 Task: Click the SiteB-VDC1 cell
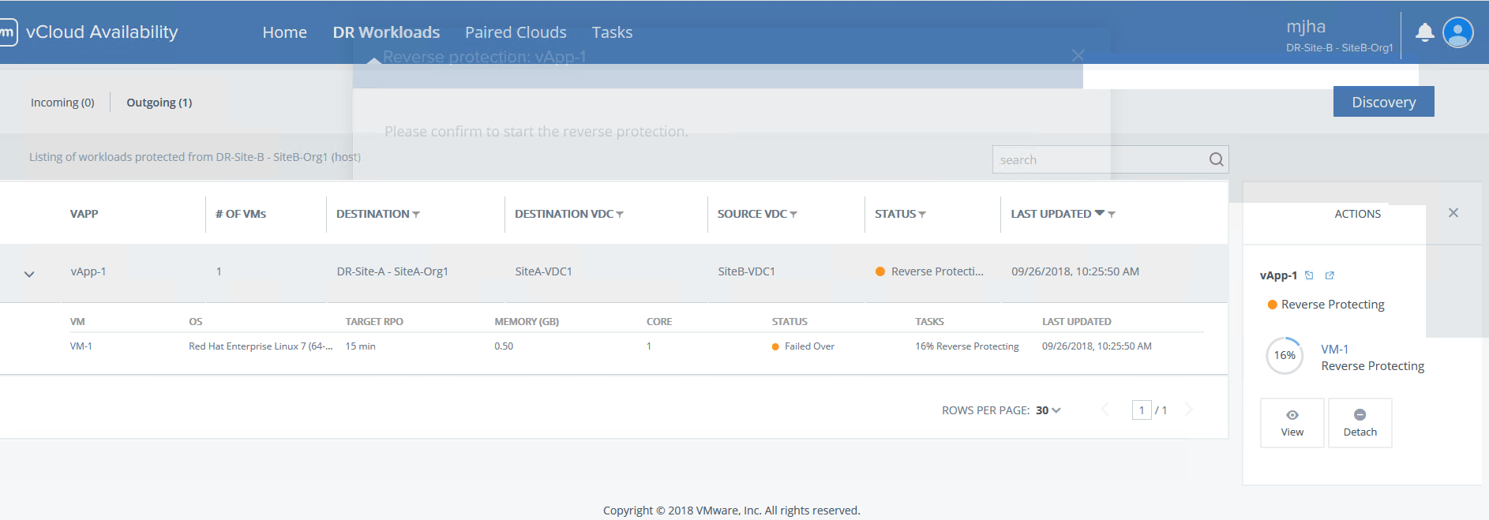pyautogui.click(x=746, y=271)
